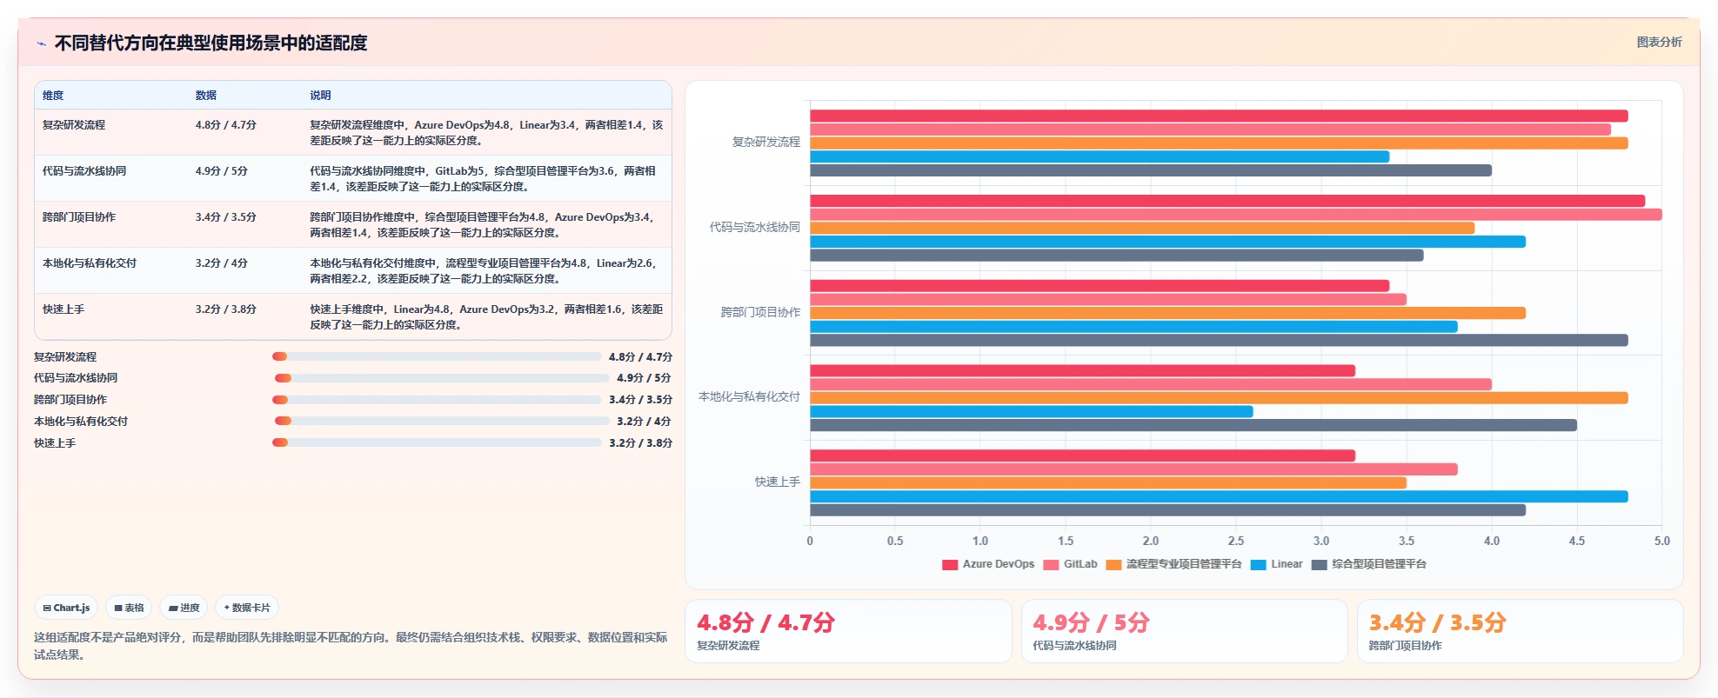The width and height of the screenshot is (1718, 698).
Task: Select the 复杂研发流程 table row name
Action: [x=74, y=125]
